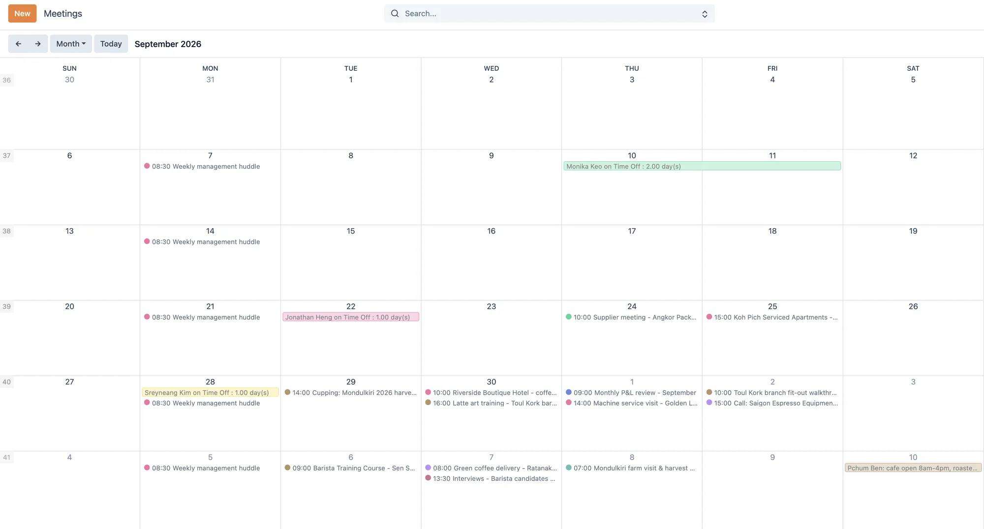Open 10:00 Supplier meeting - Angkor Pack event
The image size is (984, 529).
pyautogui.click(x=631, y=317)
